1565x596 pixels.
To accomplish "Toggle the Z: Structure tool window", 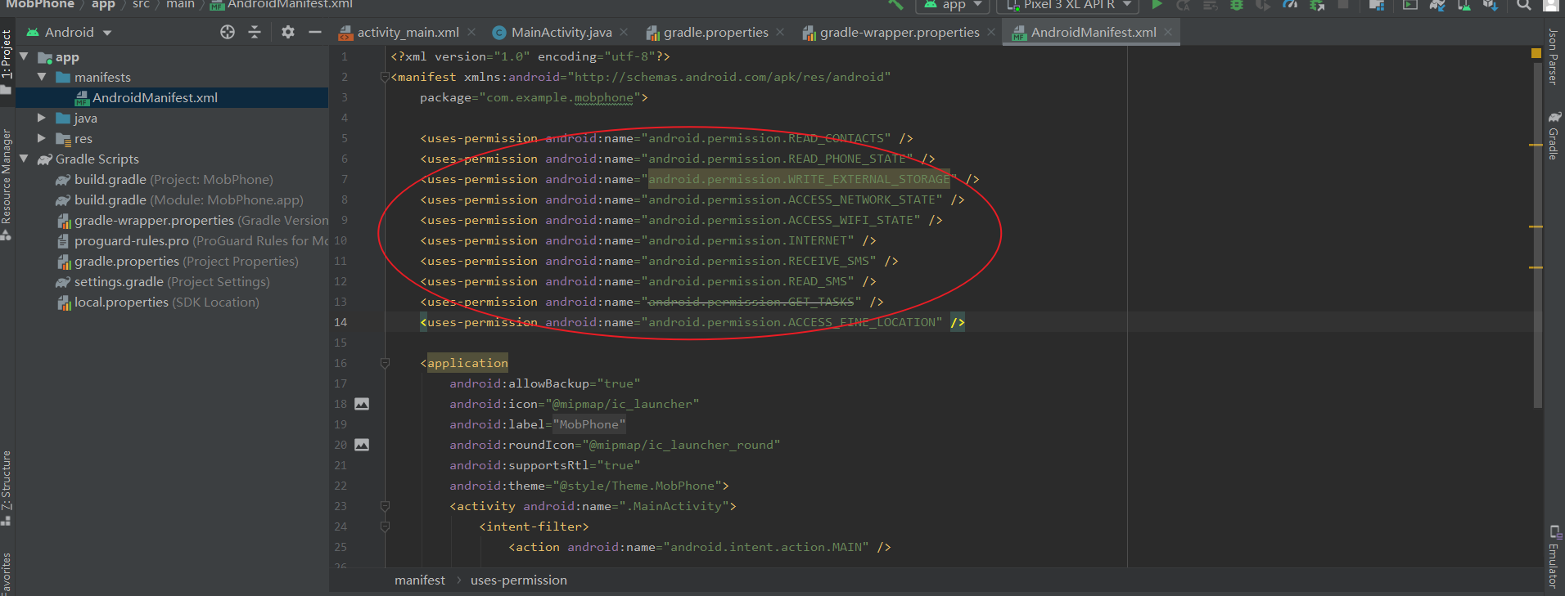I will [7, 489].
